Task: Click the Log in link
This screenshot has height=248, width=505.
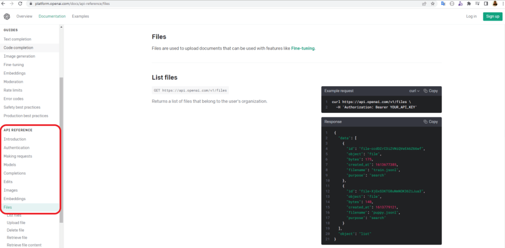Action: 471,16
